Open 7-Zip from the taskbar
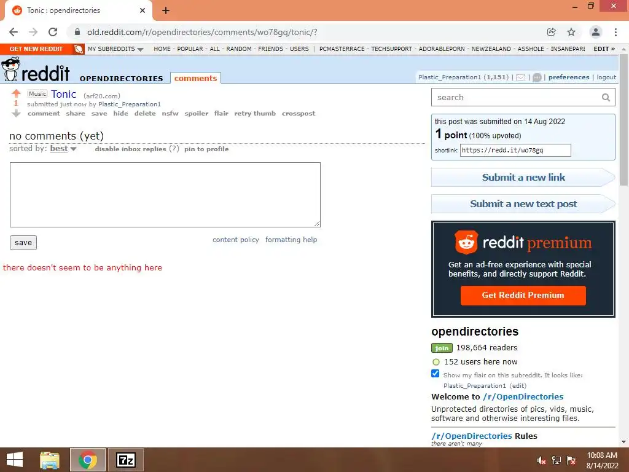Image resolution: width=629 pixels, height=472 pixels. (x=125, y=460)
